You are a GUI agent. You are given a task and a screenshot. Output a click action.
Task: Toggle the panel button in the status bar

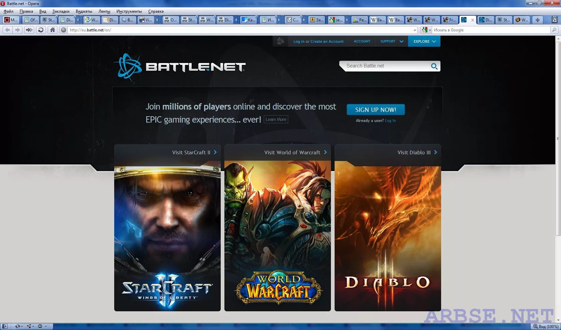tap(5, 326)
